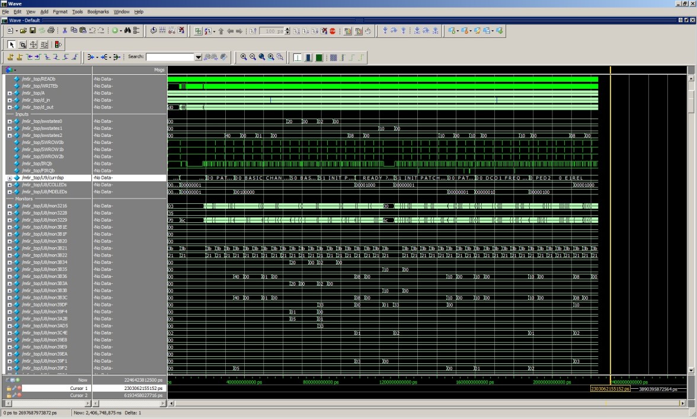Expand the /m6r_top/U8/mon3216 signal
The height and width of the screenshot is (419, 697).
(9, 206)
